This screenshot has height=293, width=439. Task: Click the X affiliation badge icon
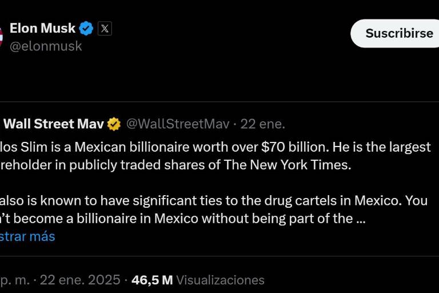pos(105,28)
